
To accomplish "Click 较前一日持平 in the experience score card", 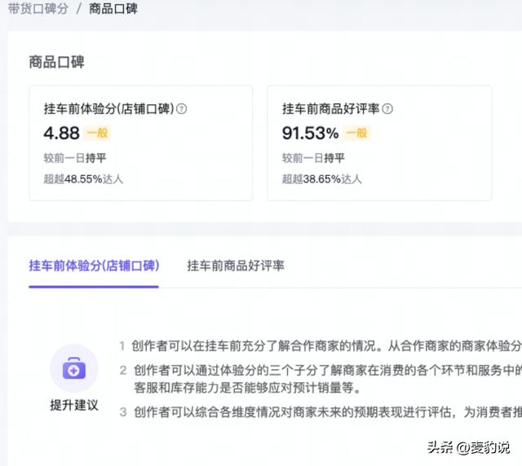I will coord(74,158).
